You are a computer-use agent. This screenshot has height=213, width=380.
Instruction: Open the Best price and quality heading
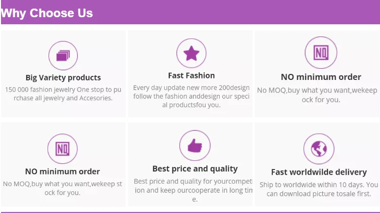point(195,169)
